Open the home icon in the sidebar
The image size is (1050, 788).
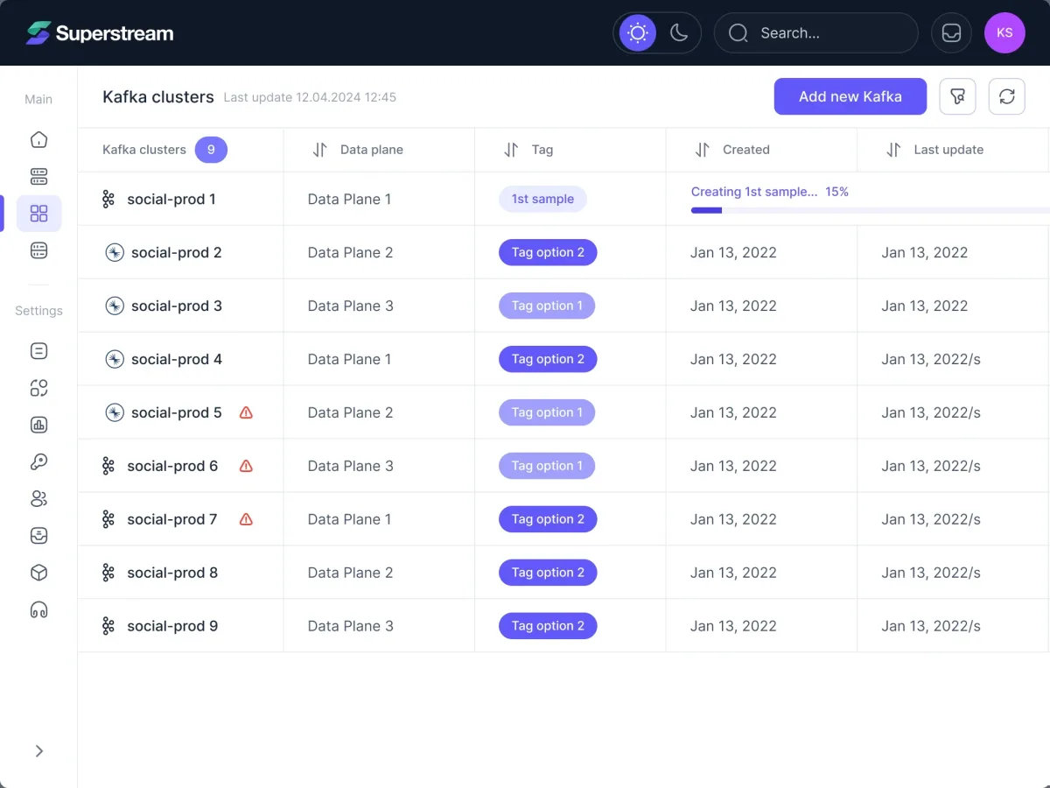pos(38,139)
